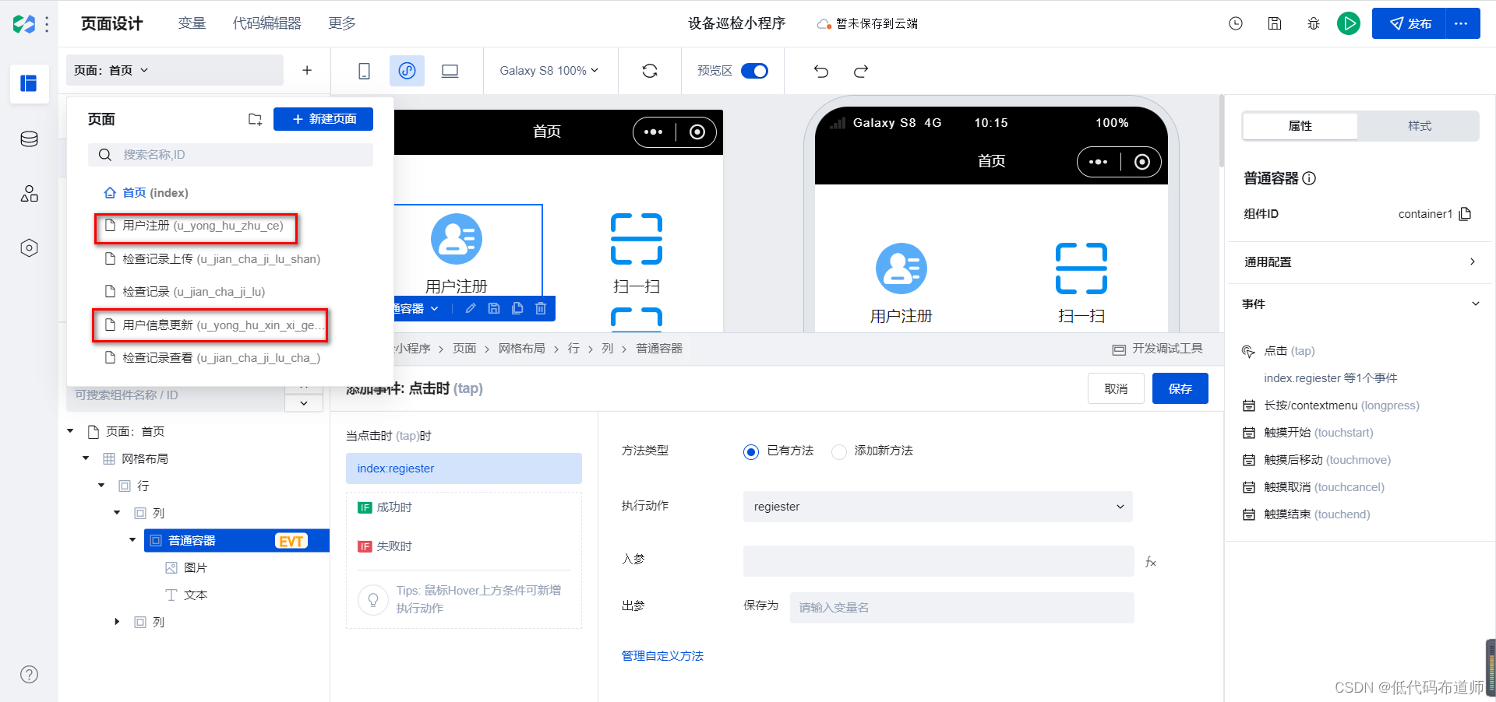Duplicate selected container with copy icon

pos(517,309)
